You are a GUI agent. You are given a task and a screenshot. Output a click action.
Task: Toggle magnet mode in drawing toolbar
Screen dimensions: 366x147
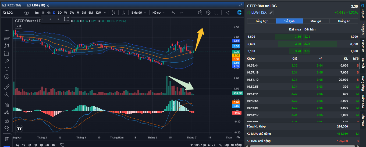tap(7, 105)
